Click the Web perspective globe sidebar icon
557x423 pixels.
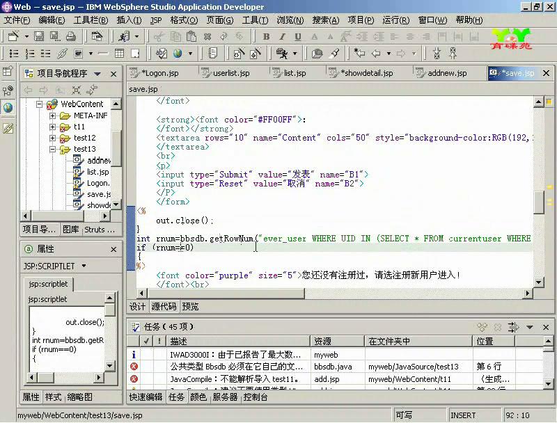[8, 107]
